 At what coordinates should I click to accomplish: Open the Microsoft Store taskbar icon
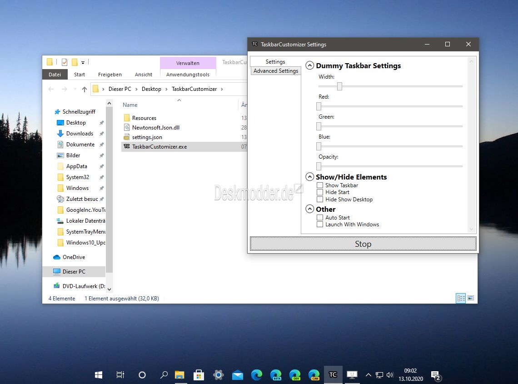coord(199,375)
